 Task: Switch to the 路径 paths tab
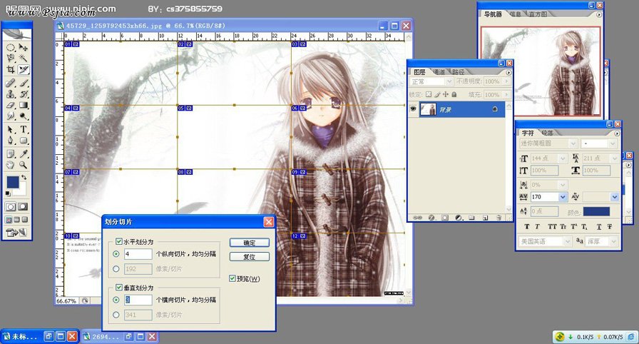[x=458, y=72]
